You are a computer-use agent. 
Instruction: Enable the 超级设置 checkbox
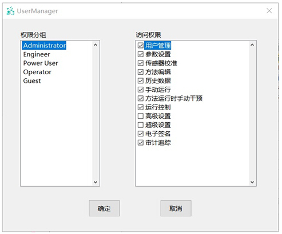(x=141, y=125)
